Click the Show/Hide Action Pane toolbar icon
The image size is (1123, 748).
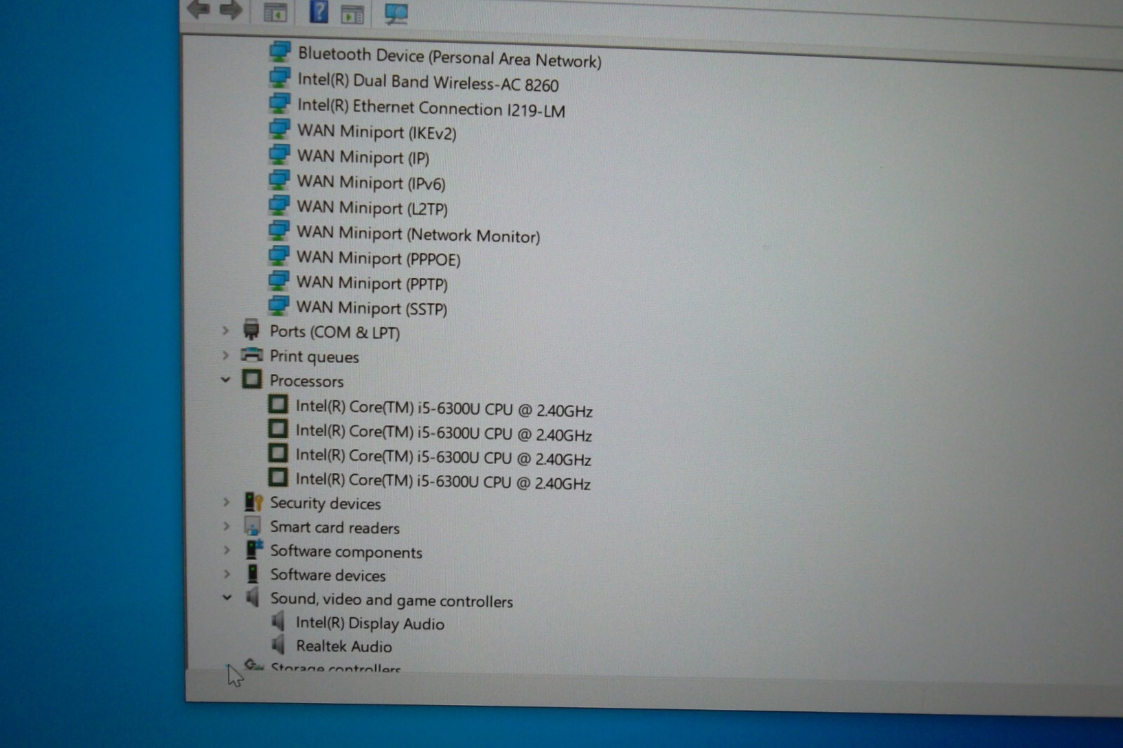[x=352, y=13]
